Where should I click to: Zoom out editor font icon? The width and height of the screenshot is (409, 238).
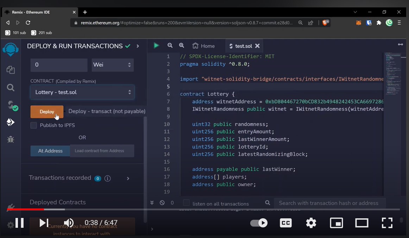170,45
